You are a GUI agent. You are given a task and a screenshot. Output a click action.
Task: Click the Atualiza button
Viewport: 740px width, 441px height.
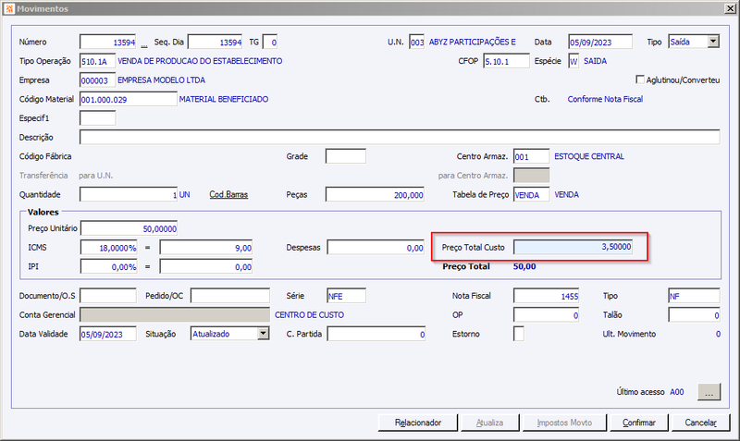click(x=489, y=423)
